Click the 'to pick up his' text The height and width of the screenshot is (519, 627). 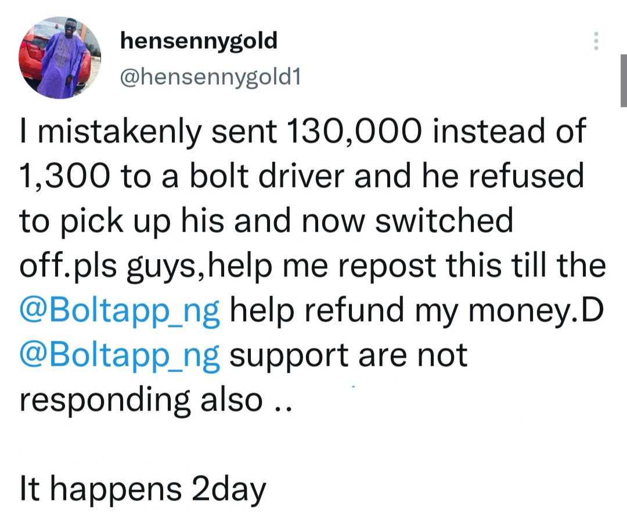(x=119, y=222)
